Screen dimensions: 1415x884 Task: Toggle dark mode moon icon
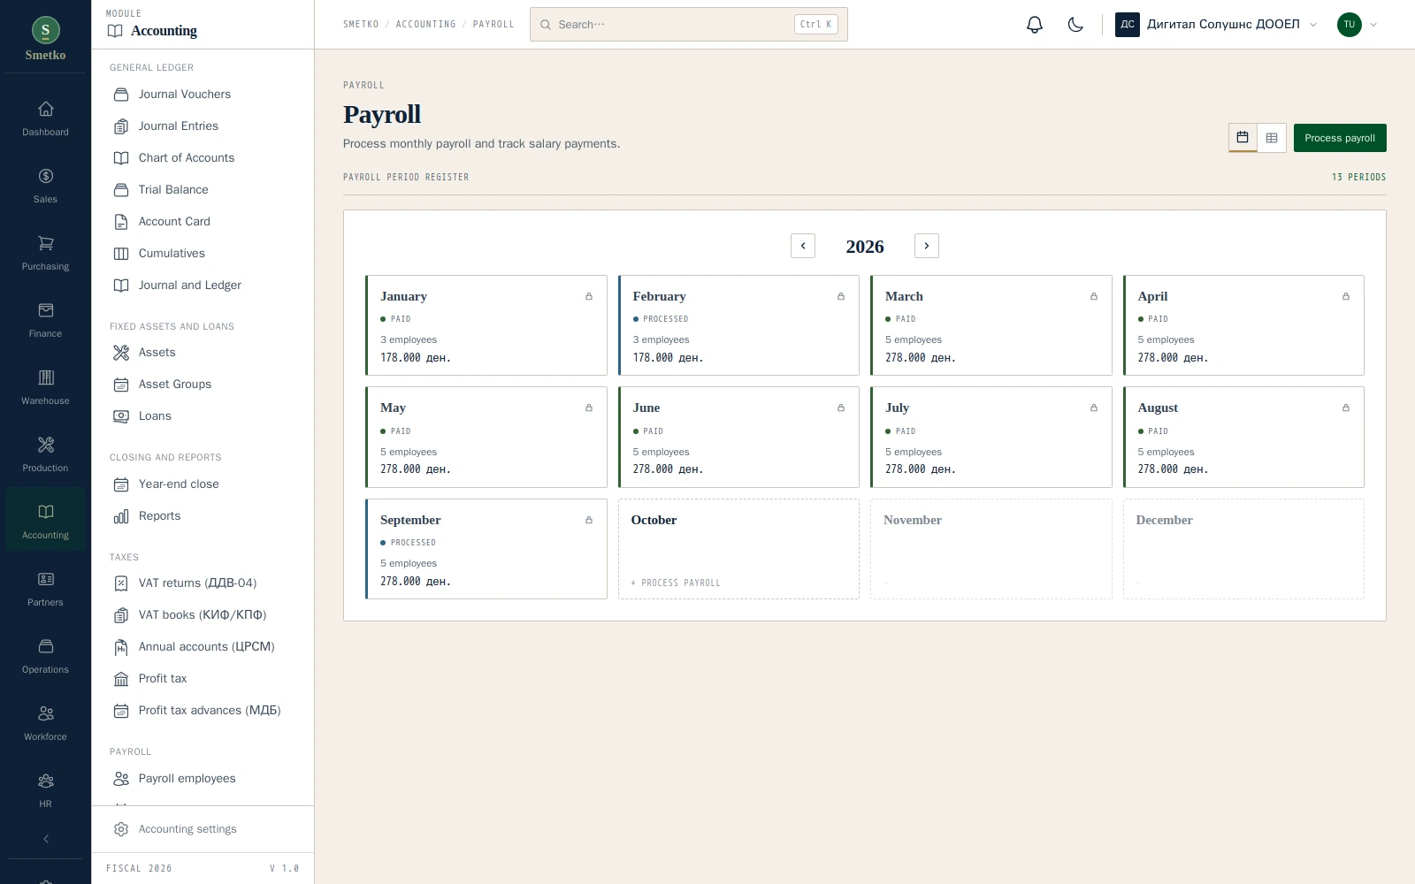click(1075, 25)
